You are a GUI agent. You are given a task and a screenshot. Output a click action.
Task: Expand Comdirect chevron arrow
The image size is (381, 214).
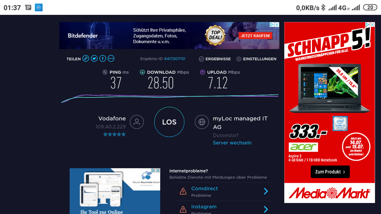[x=266, y=191]
